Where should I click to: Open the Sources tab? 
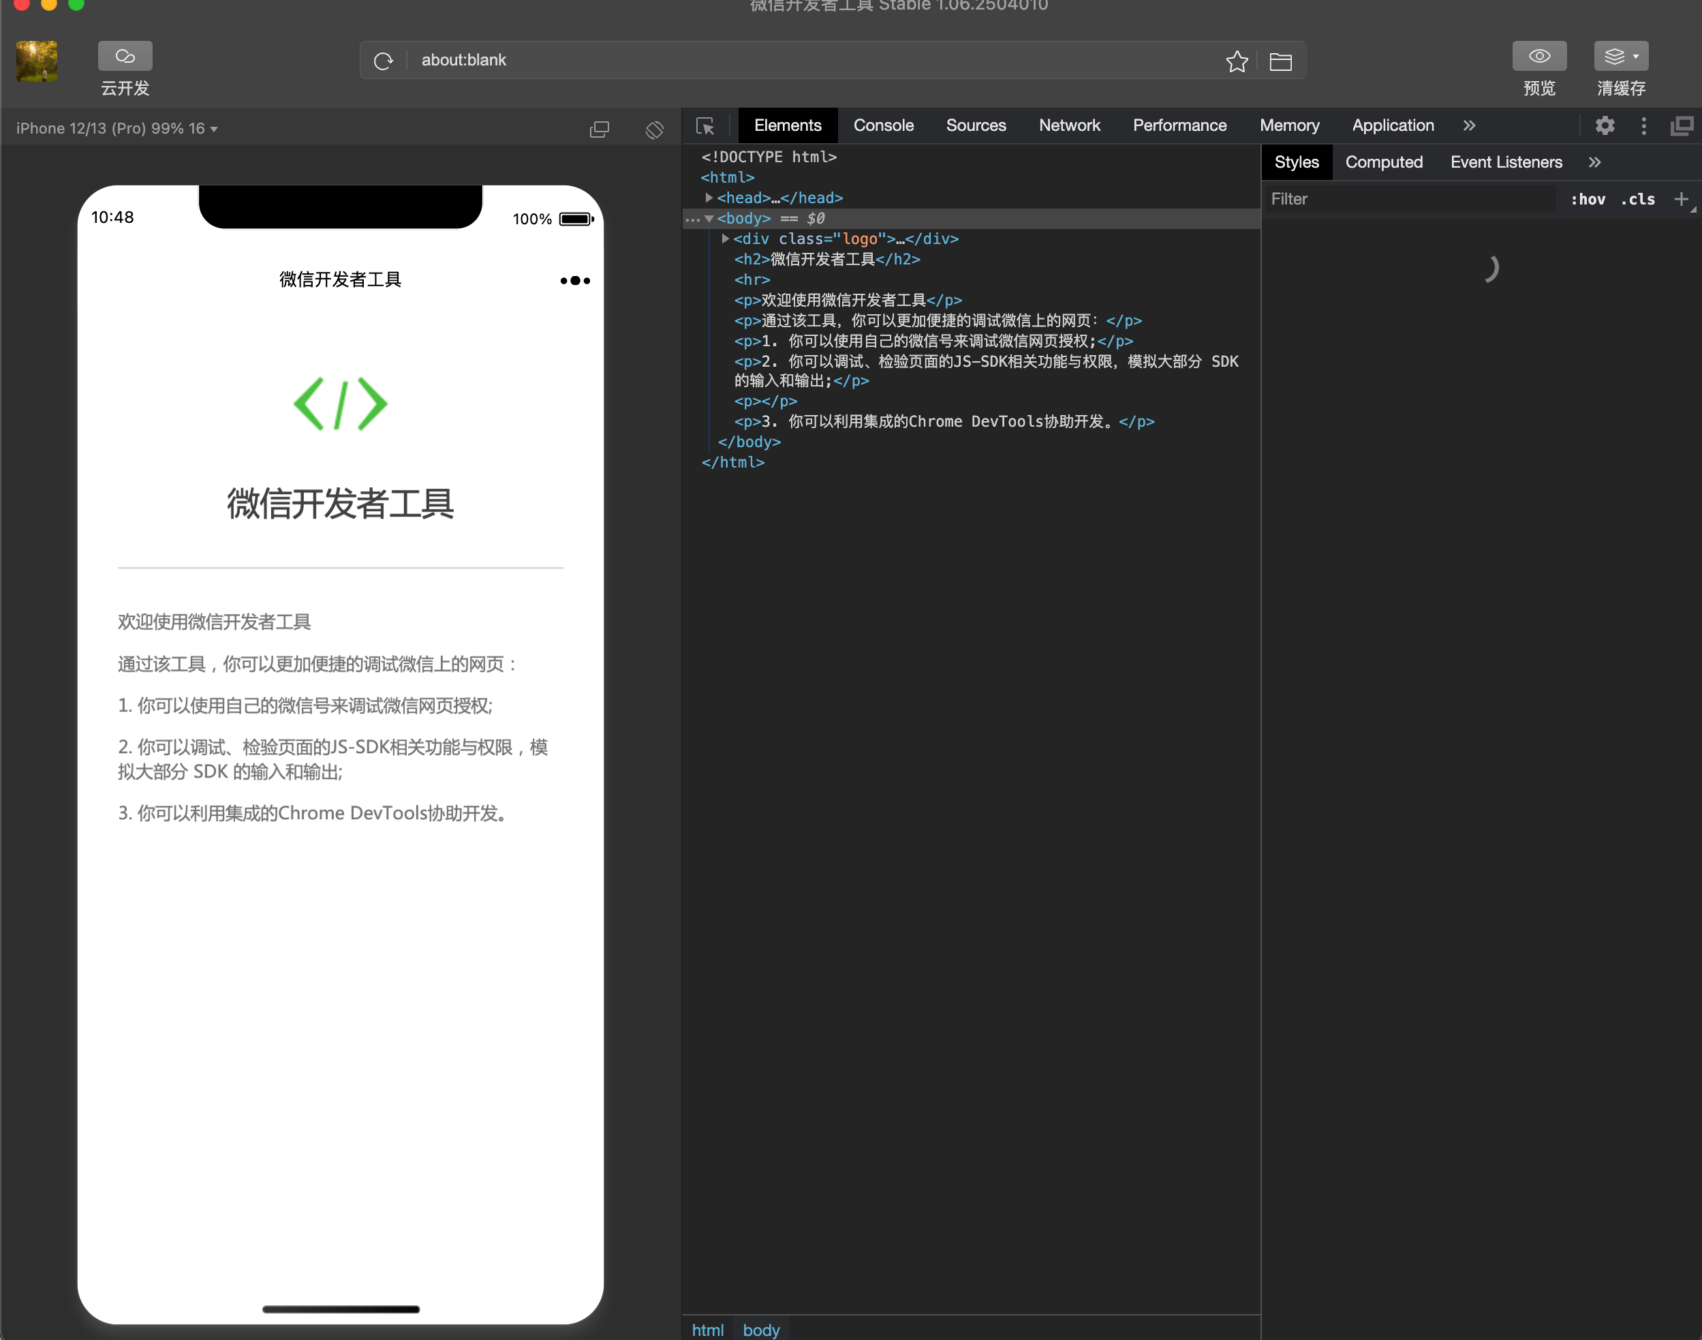tap(976, 125)
